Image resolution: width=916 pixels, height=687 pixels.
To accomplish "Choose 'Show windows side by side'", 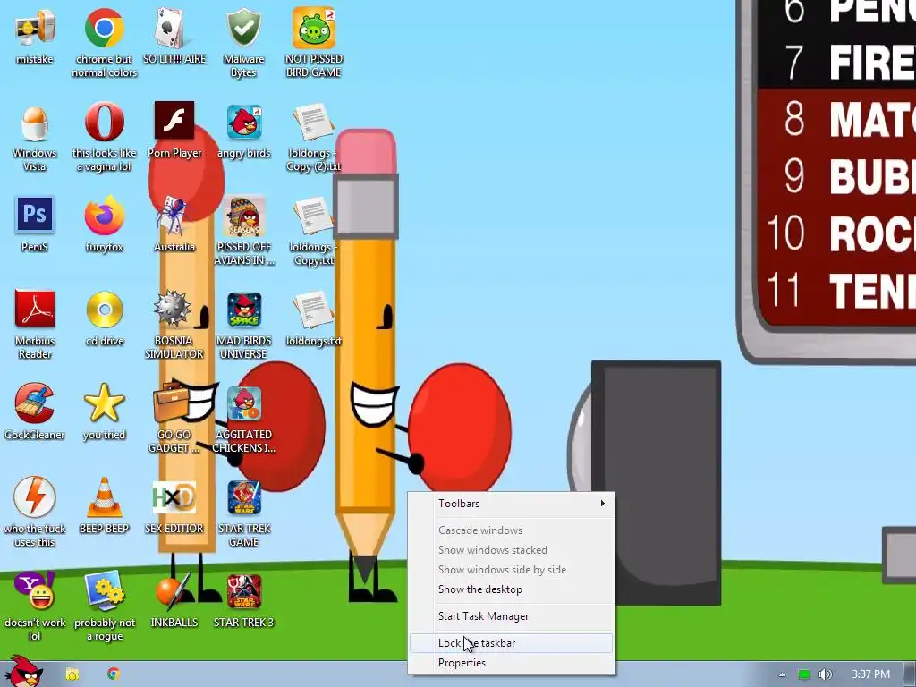I will click(x=511, y=570).
